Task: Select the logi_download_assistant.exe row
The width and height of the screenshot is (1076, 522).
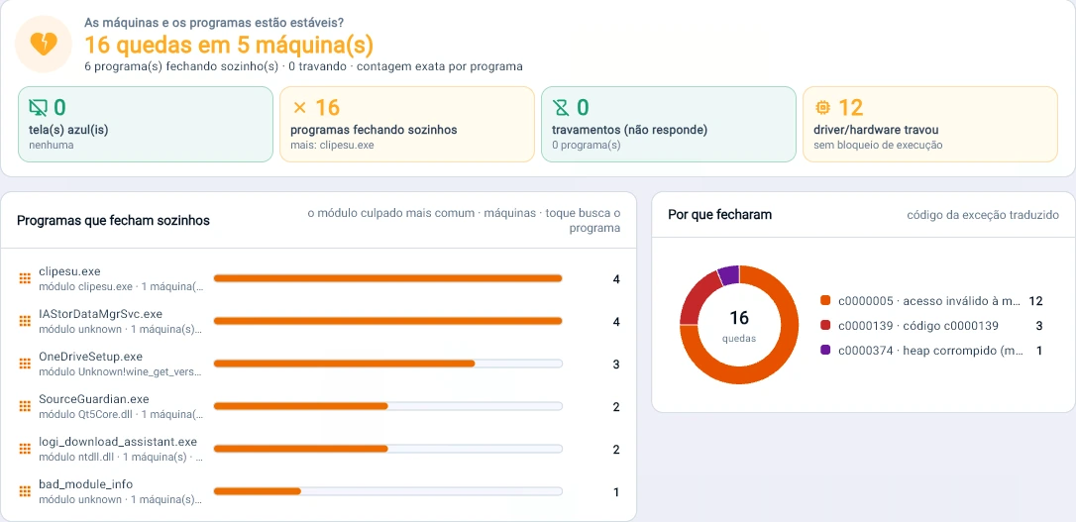Action: (x=318, y=449)
